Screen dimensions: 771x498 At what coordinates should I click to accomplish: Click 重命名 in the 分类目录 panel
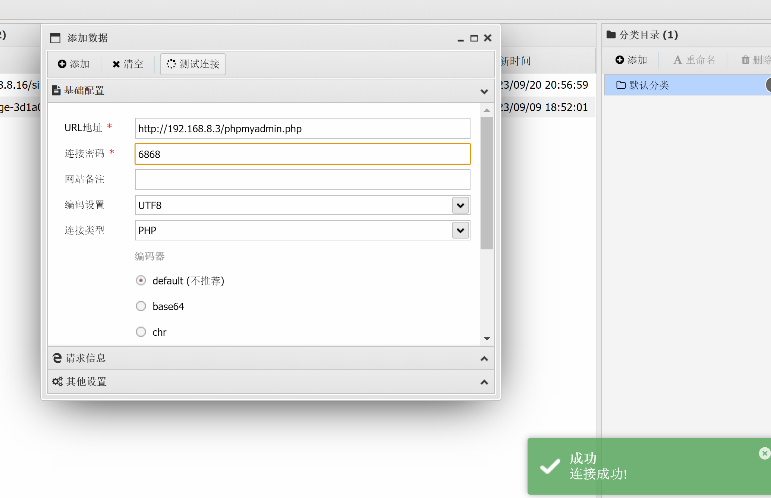[694, 60]
